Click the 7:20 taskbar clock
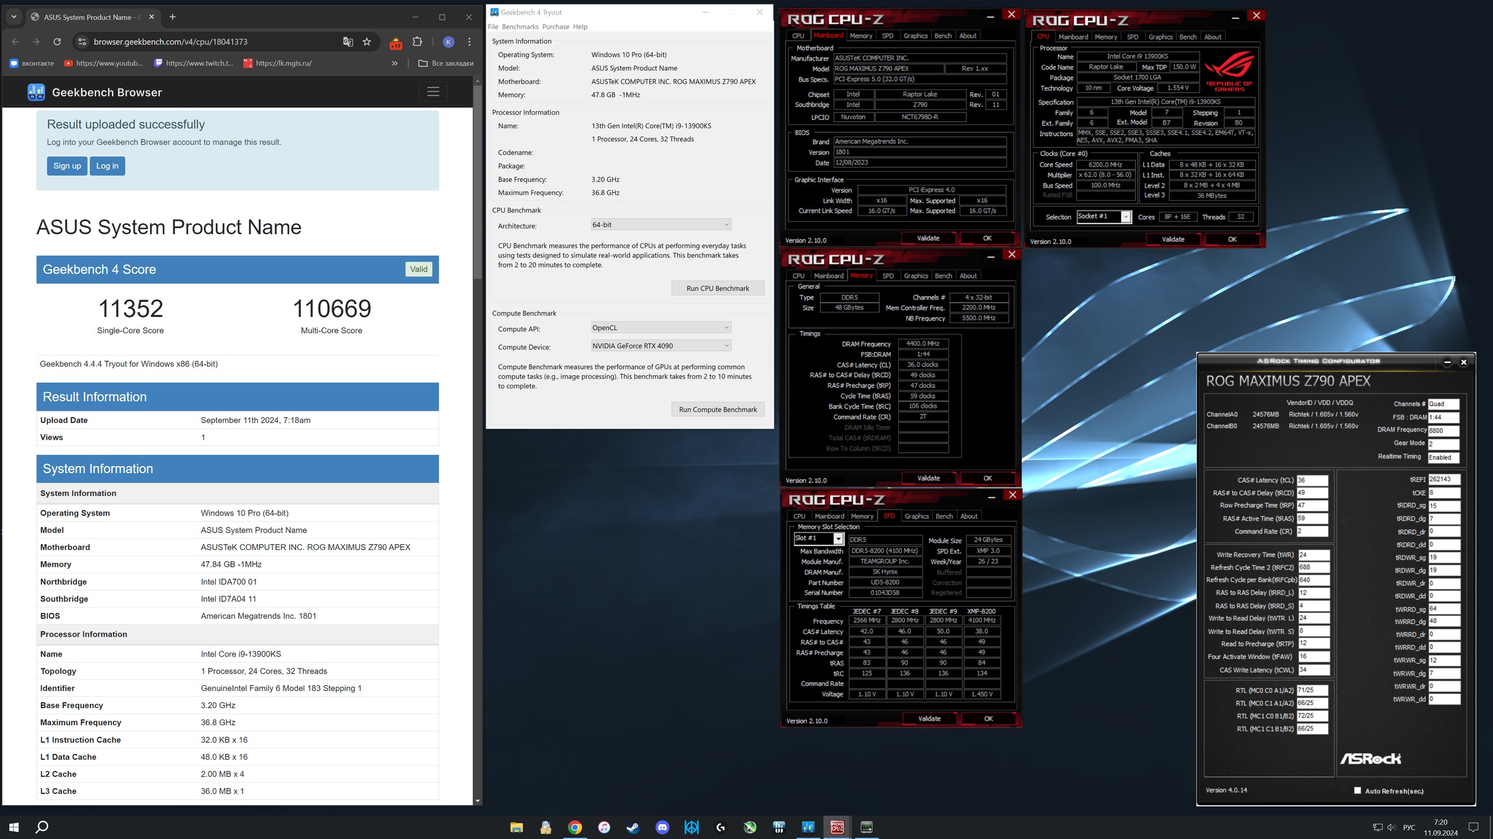This screenshot has height=839, width=1493. 1441,827
